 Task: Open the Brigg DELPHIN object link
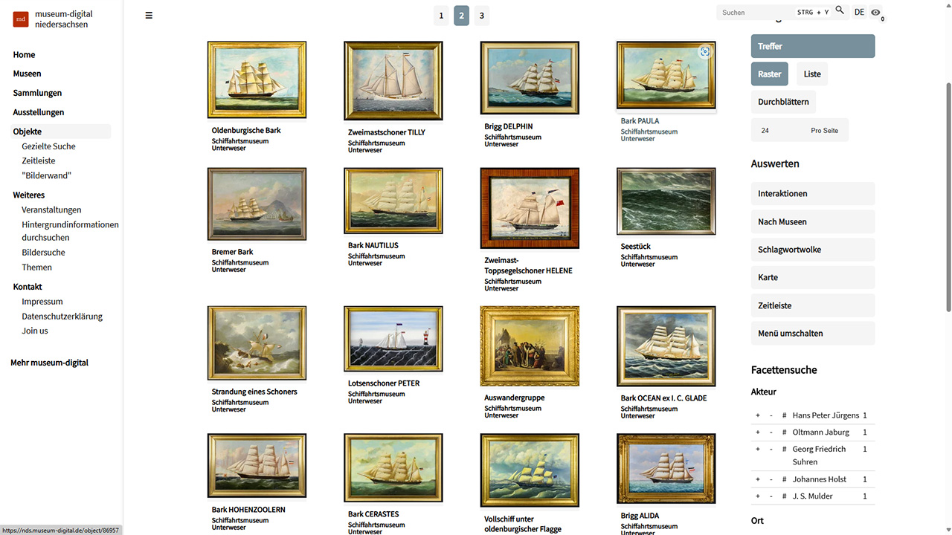(509, 126)
